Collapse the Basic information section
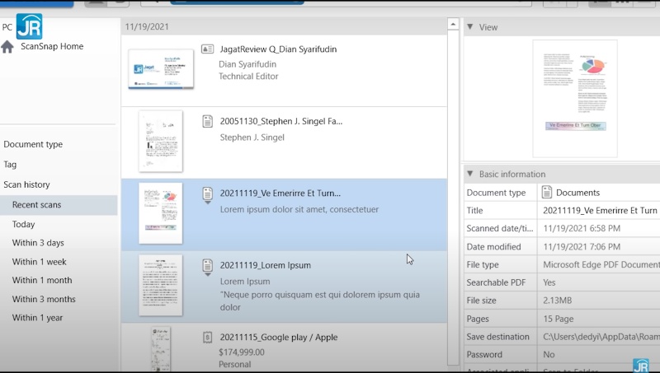660x373 pixels. (469, 174)
